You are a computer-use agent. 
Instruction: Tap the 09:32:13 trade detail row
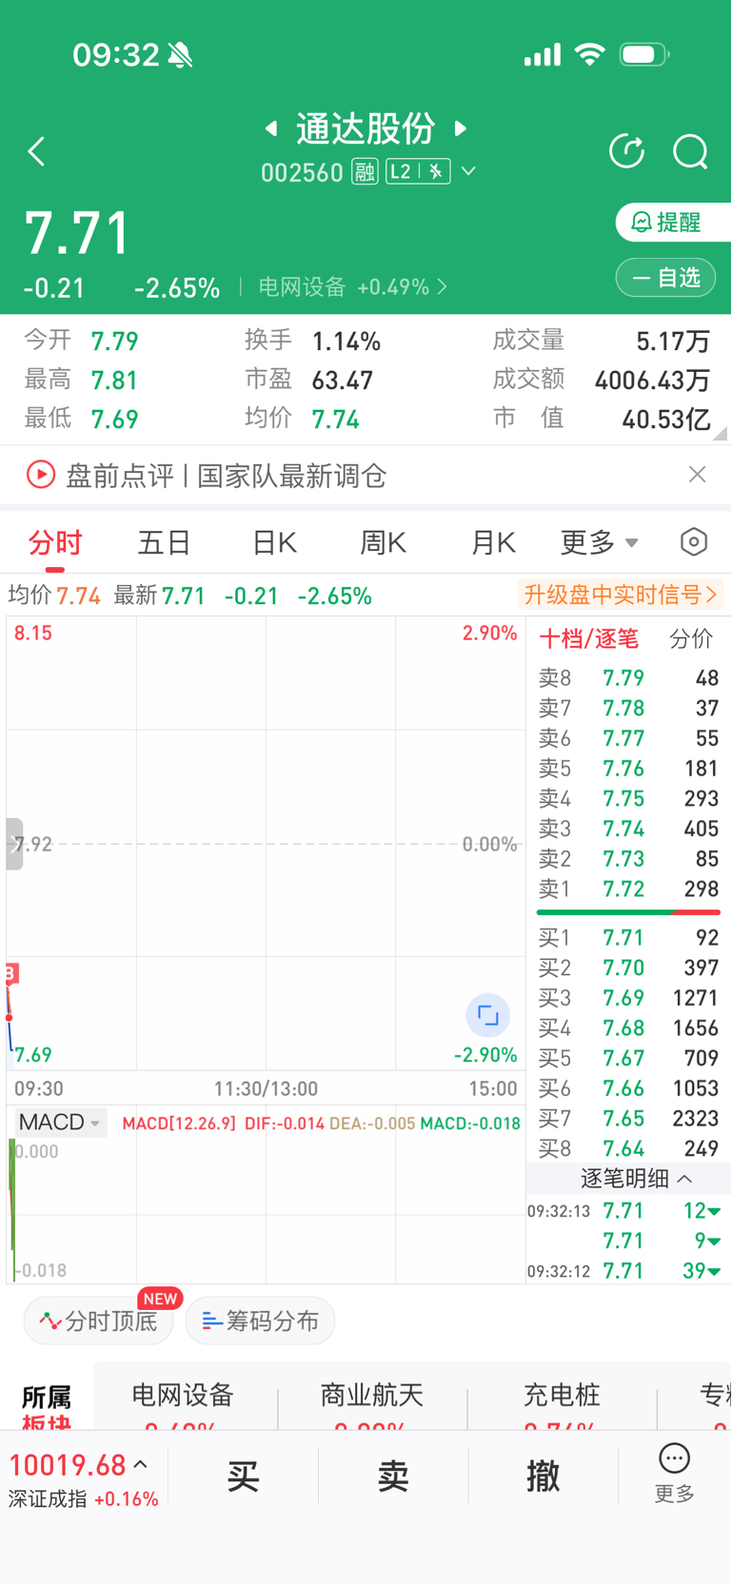[x=624, y=1211]
